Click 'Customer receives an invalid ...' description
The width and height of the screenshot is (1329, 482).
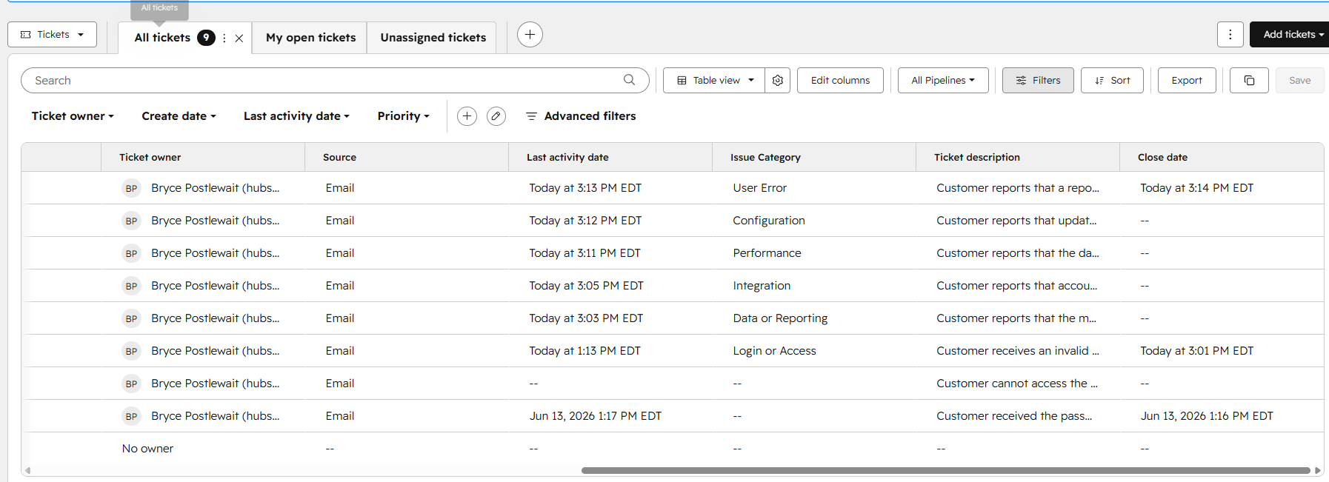click(1018, 351)
